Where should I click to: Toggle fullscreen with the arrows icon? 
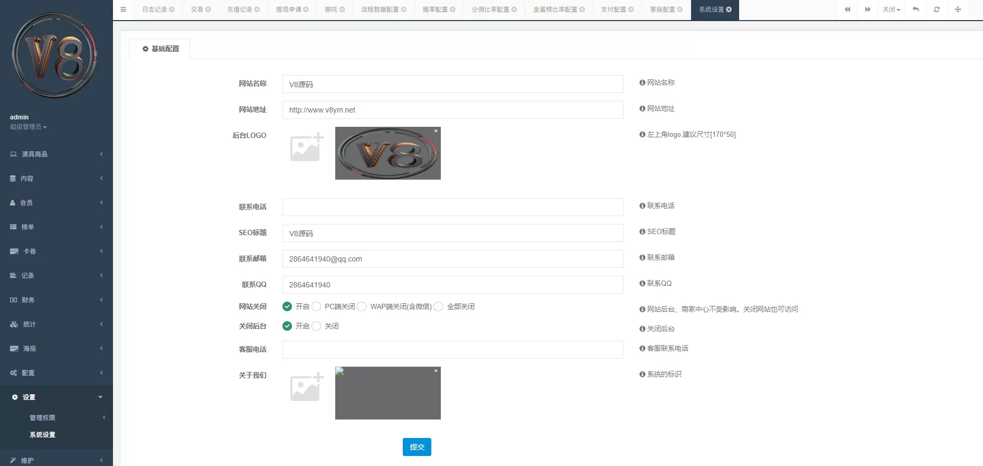click(958, 10)
